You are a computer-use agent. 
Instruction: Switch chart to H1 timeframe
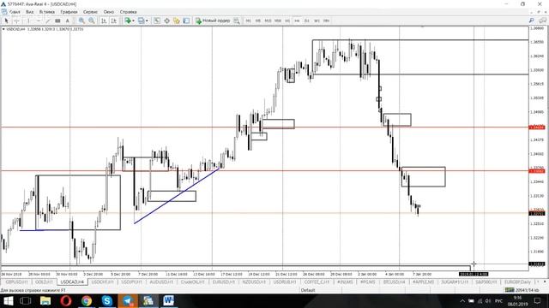pyautogui.click(x=287, y=21)
